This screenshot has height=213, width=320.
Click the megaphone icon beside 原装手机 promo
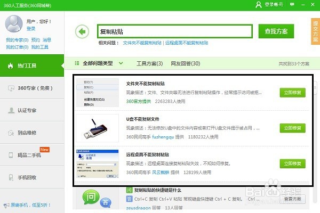(6, 205)
